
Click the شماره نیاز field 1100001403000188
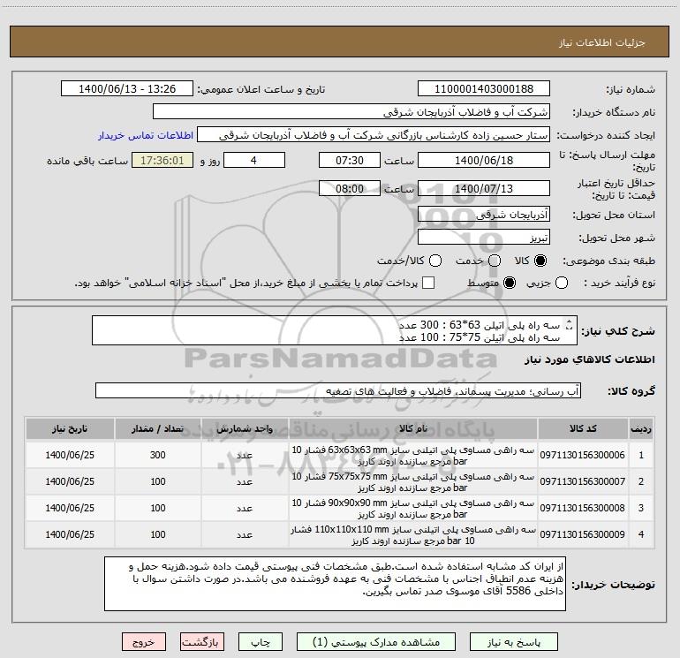point(484,89)
